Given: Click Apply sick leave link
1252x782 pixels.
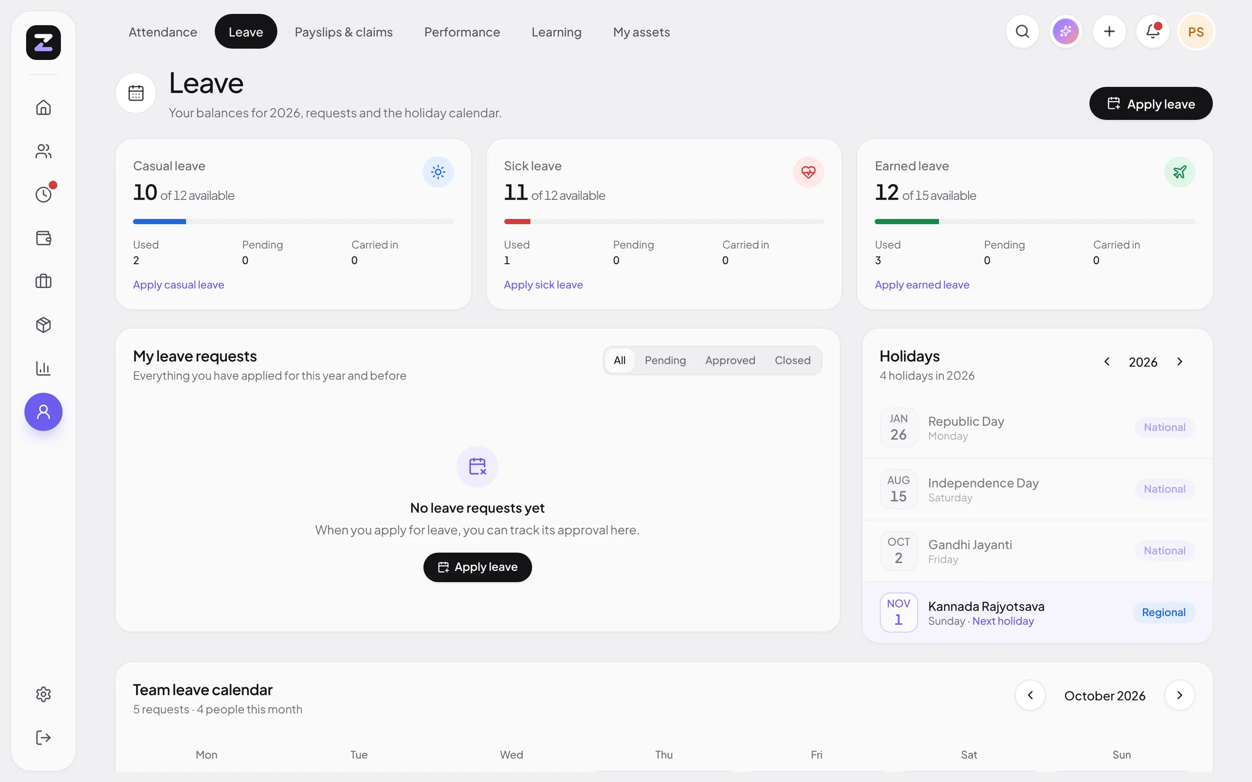Looking at the screenshot, I should pos(543,285).
